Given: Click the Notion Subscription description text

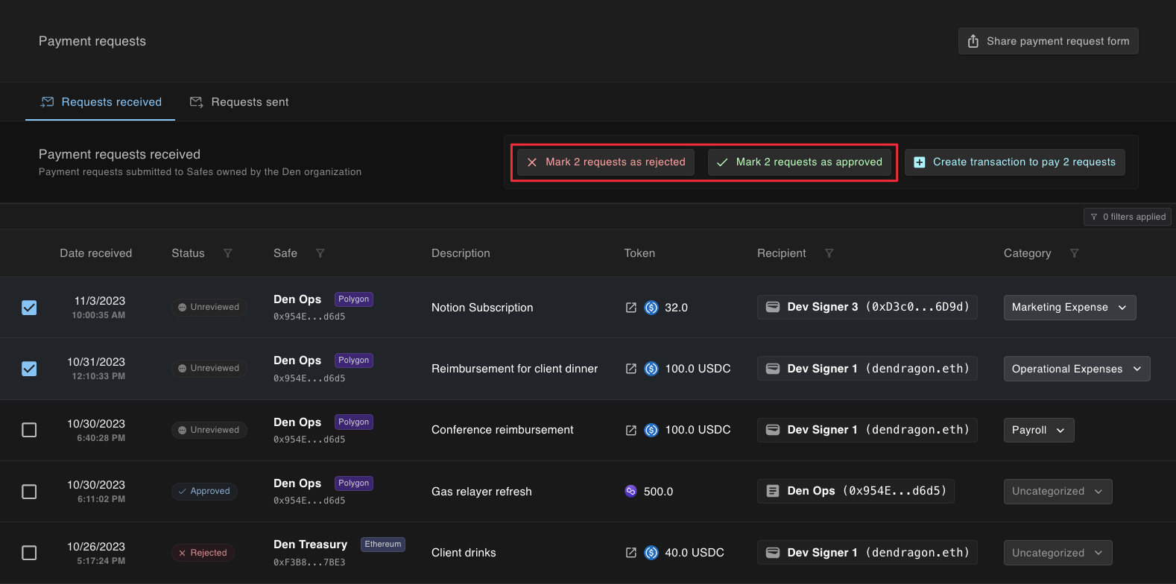Looking at the screenshot, I should (x=482, y=308).
